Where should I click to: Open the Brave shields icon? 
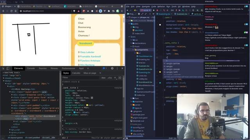(74, 11)
